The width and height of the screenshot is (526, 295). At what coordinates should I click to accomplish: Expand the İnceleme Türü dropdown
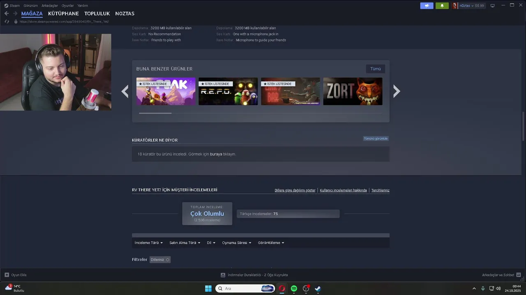tap(149, 243)
